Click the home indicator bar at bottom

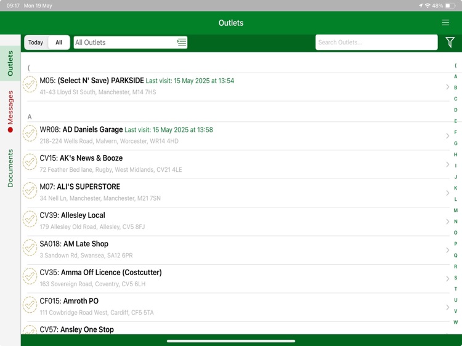coord(231,341)
